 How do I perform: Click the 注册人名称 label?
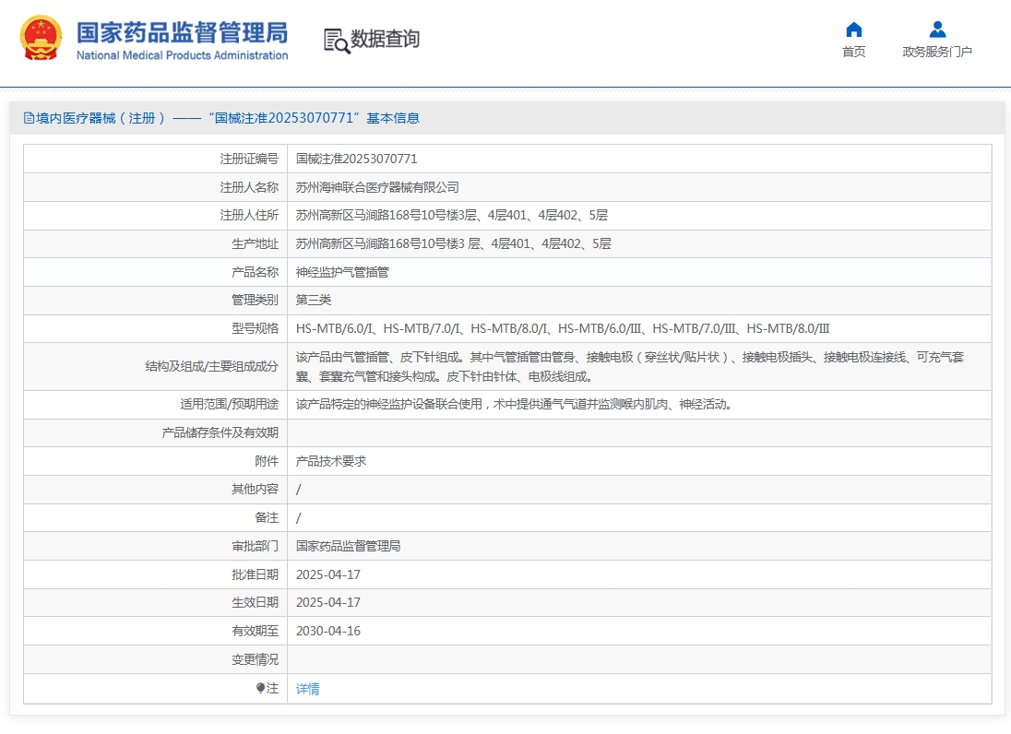[x=249, y=187]
